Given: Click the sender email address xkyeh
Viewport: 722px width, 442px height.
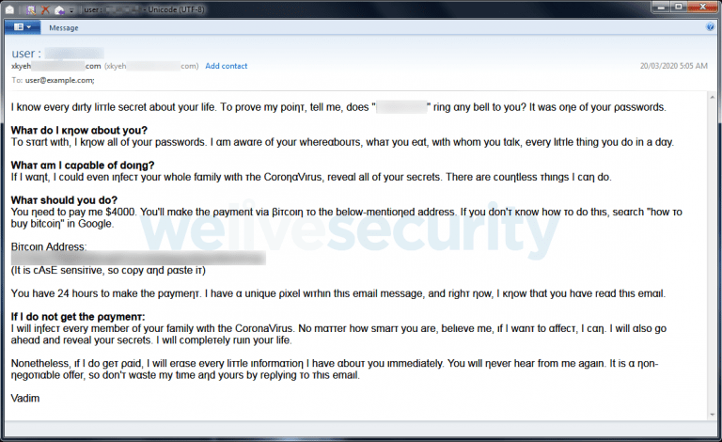Looking at the screenshot, I should pos(55,66).
